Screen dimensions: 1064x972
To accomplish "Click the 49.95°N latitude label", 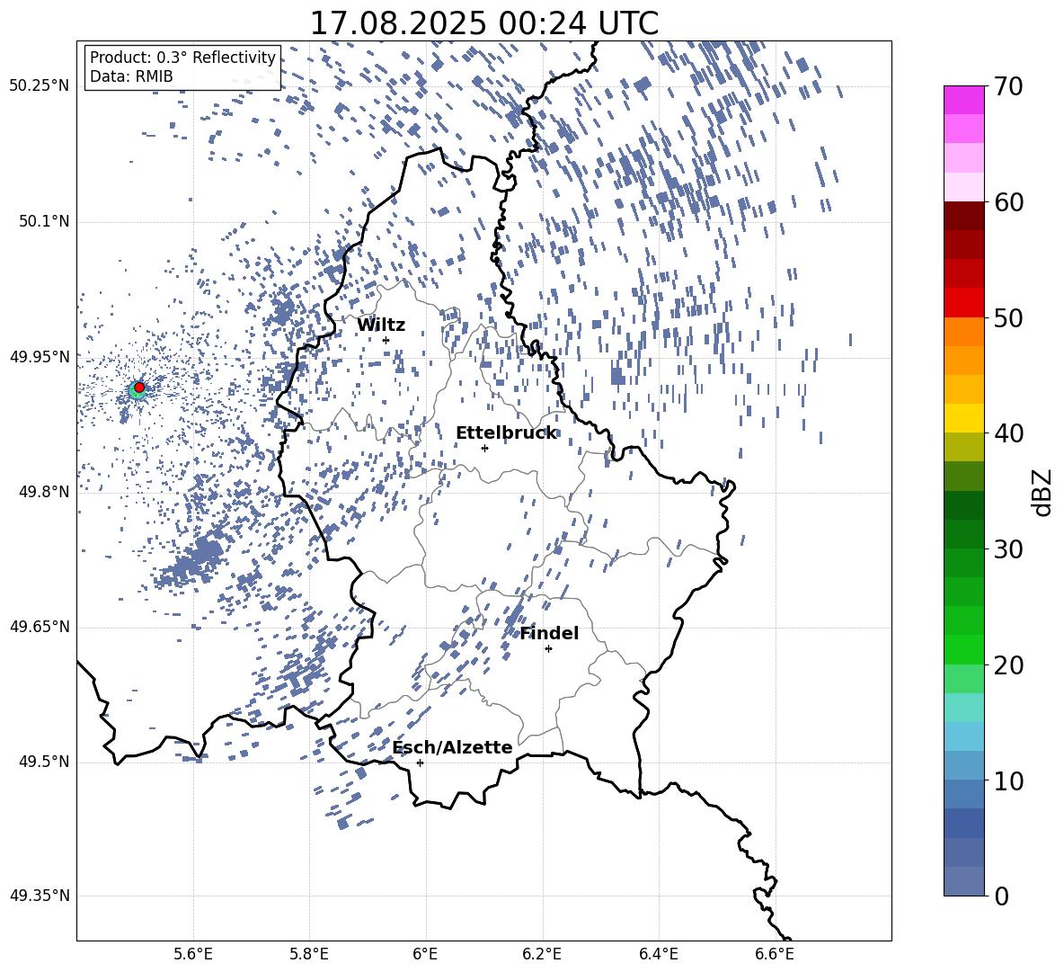I will tap(40, 356).
